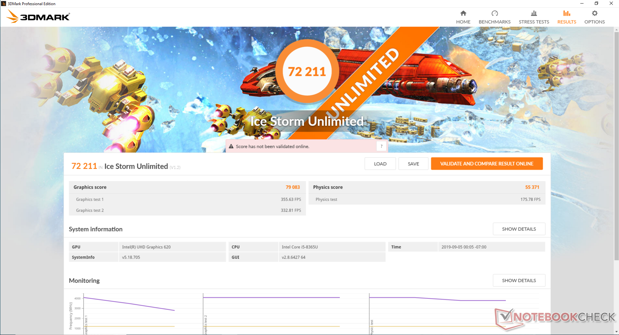Click the purple frequency line in Graphics test 1 chart

click(x=129, y=304)
